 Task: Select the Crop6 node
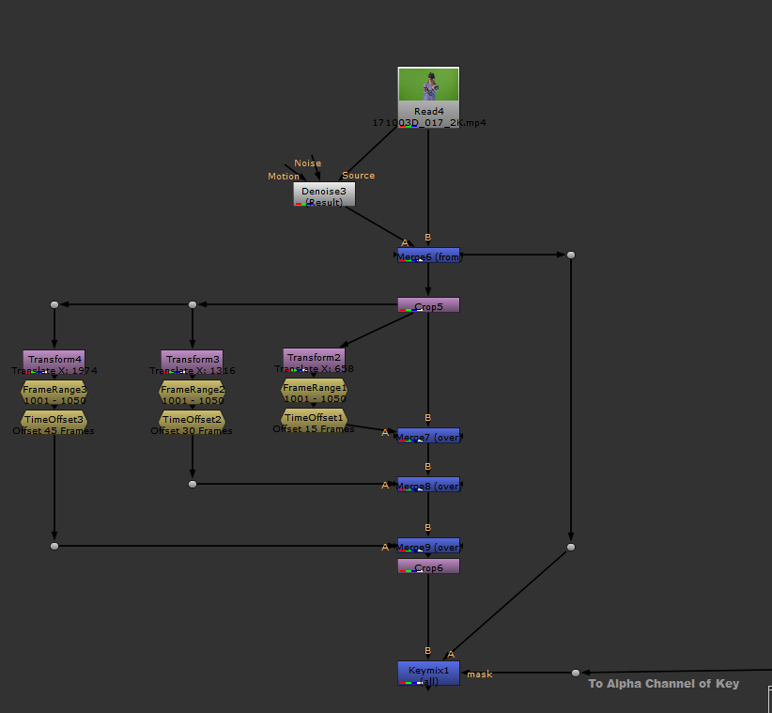(428, 566)
